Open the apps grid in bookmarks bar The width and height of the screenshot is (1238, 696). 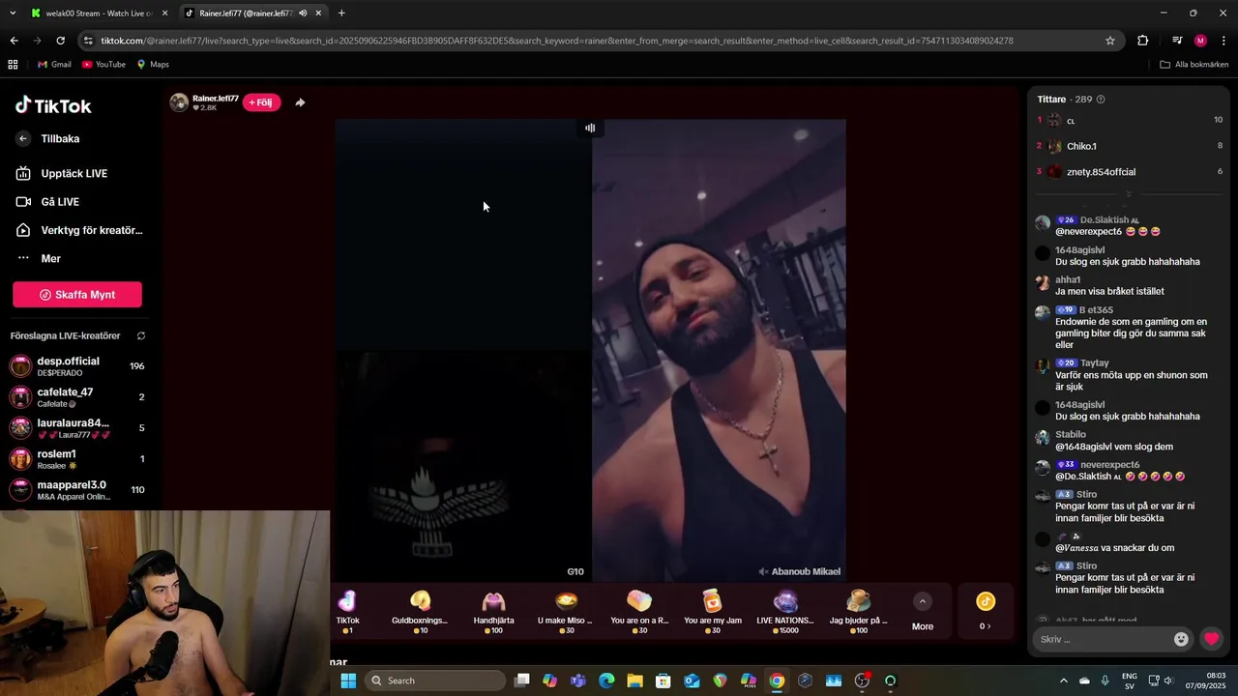(13, 65)
